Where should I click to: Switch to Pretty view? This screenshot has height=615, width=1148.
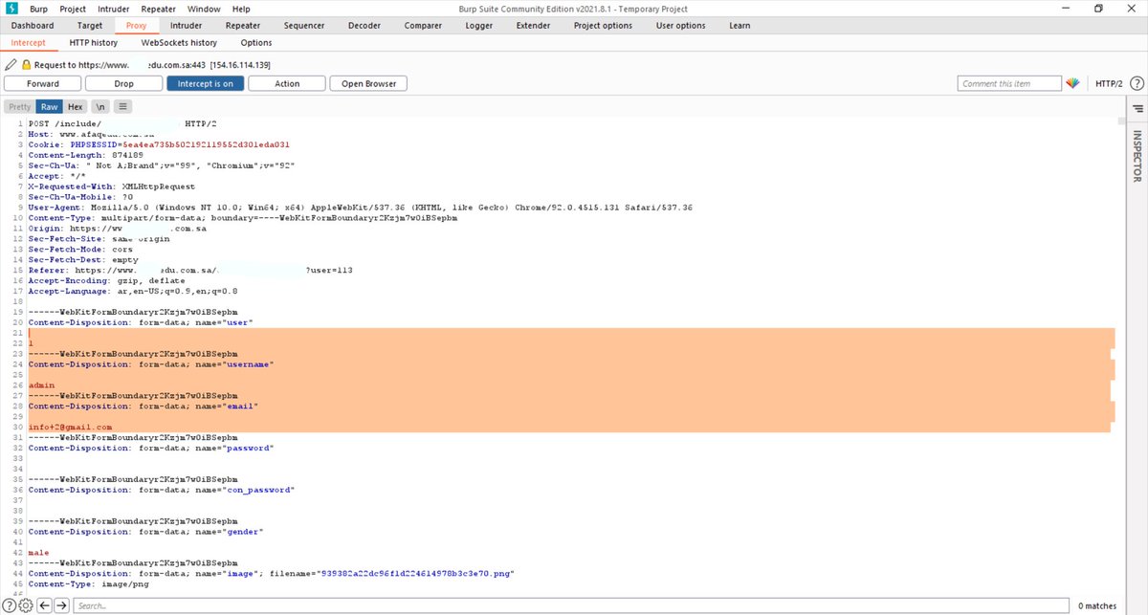click(19, 106)
